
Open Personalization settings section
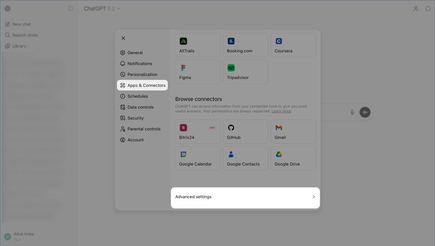tap(142, 75)
